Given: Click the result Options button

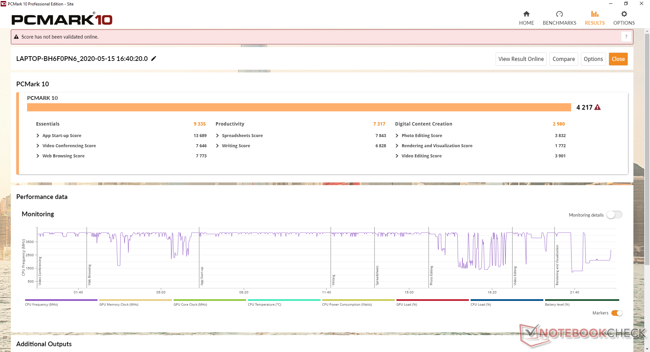Looking at the screenshot, I should (x=593, y=59).
